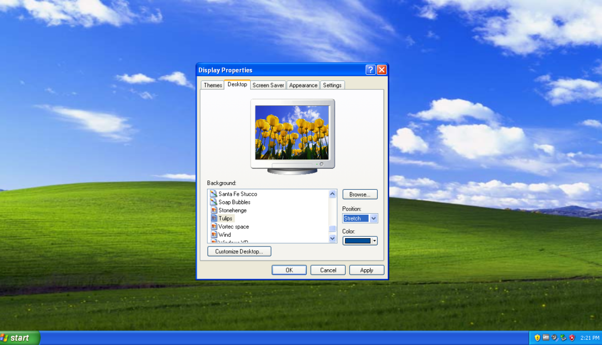Open the Settings tab
Viewport: 602px width, 345px height.
tap(332, 85)
